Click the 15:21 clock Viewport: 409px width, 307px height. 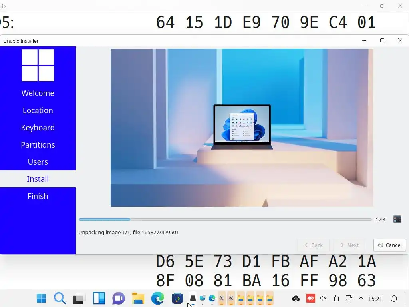coord(375,299)
